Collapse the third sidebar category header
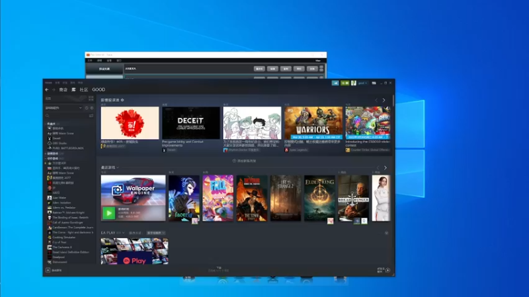This screenshot has height=297, width=529. [46, 158]
